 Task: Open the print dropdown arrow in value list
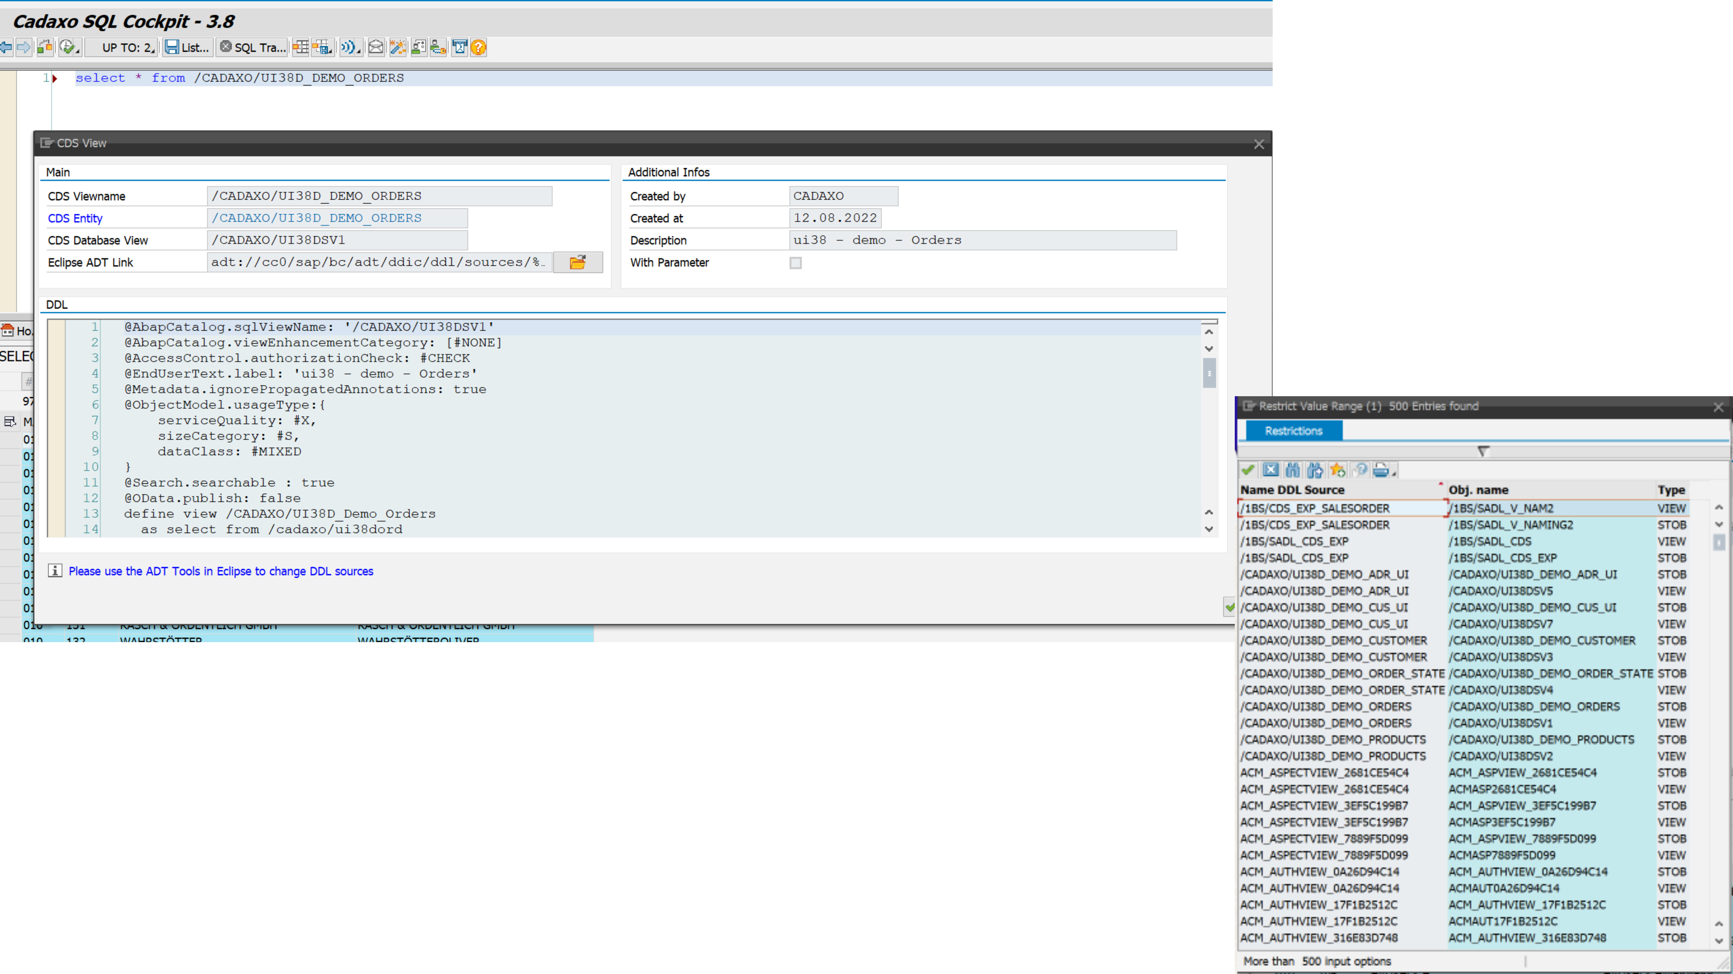pos(1394,473)
